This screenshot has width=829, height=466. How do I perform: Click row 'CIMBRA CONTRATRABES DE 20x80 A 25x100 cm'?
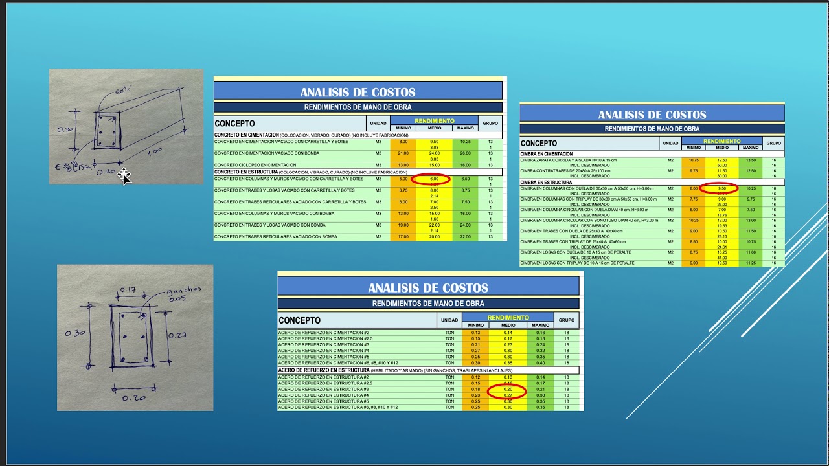pyautogui.click(x=652, y=171)
